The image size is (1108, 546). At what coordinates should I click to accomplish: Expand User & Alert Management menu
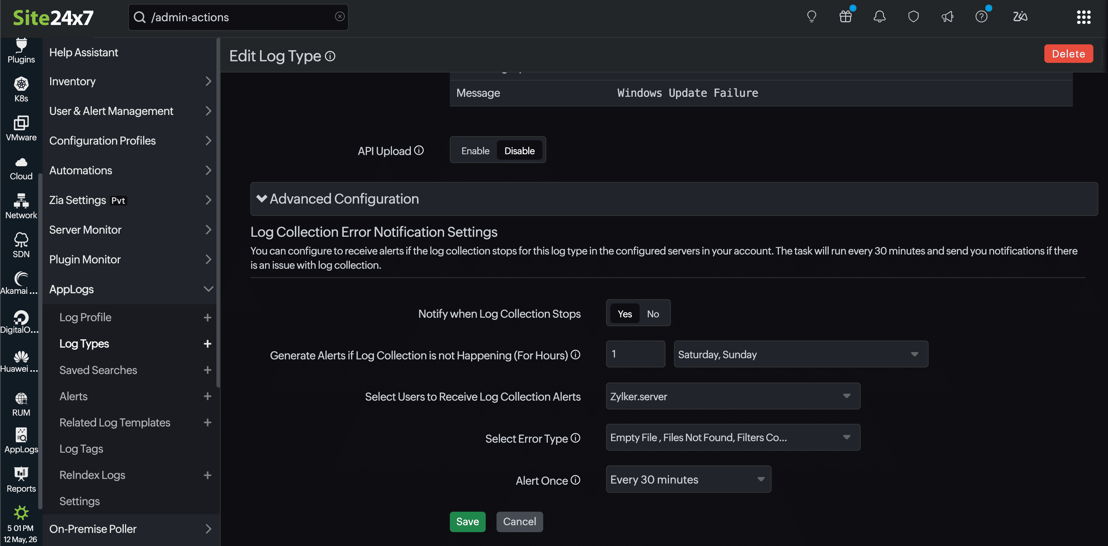131,111
